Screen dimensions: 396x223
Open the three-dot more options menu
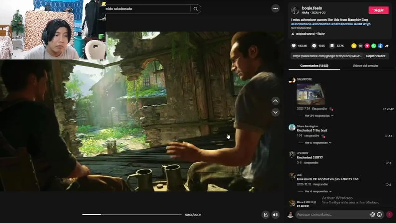275,8
